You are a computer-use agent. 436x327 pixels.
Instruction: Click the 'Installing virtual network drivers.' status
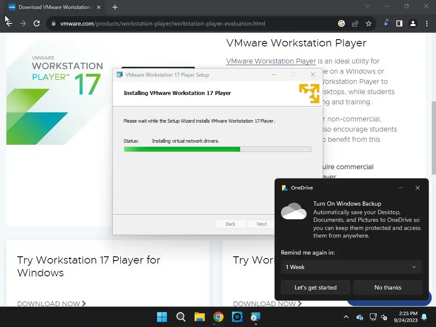click(186, 141)
